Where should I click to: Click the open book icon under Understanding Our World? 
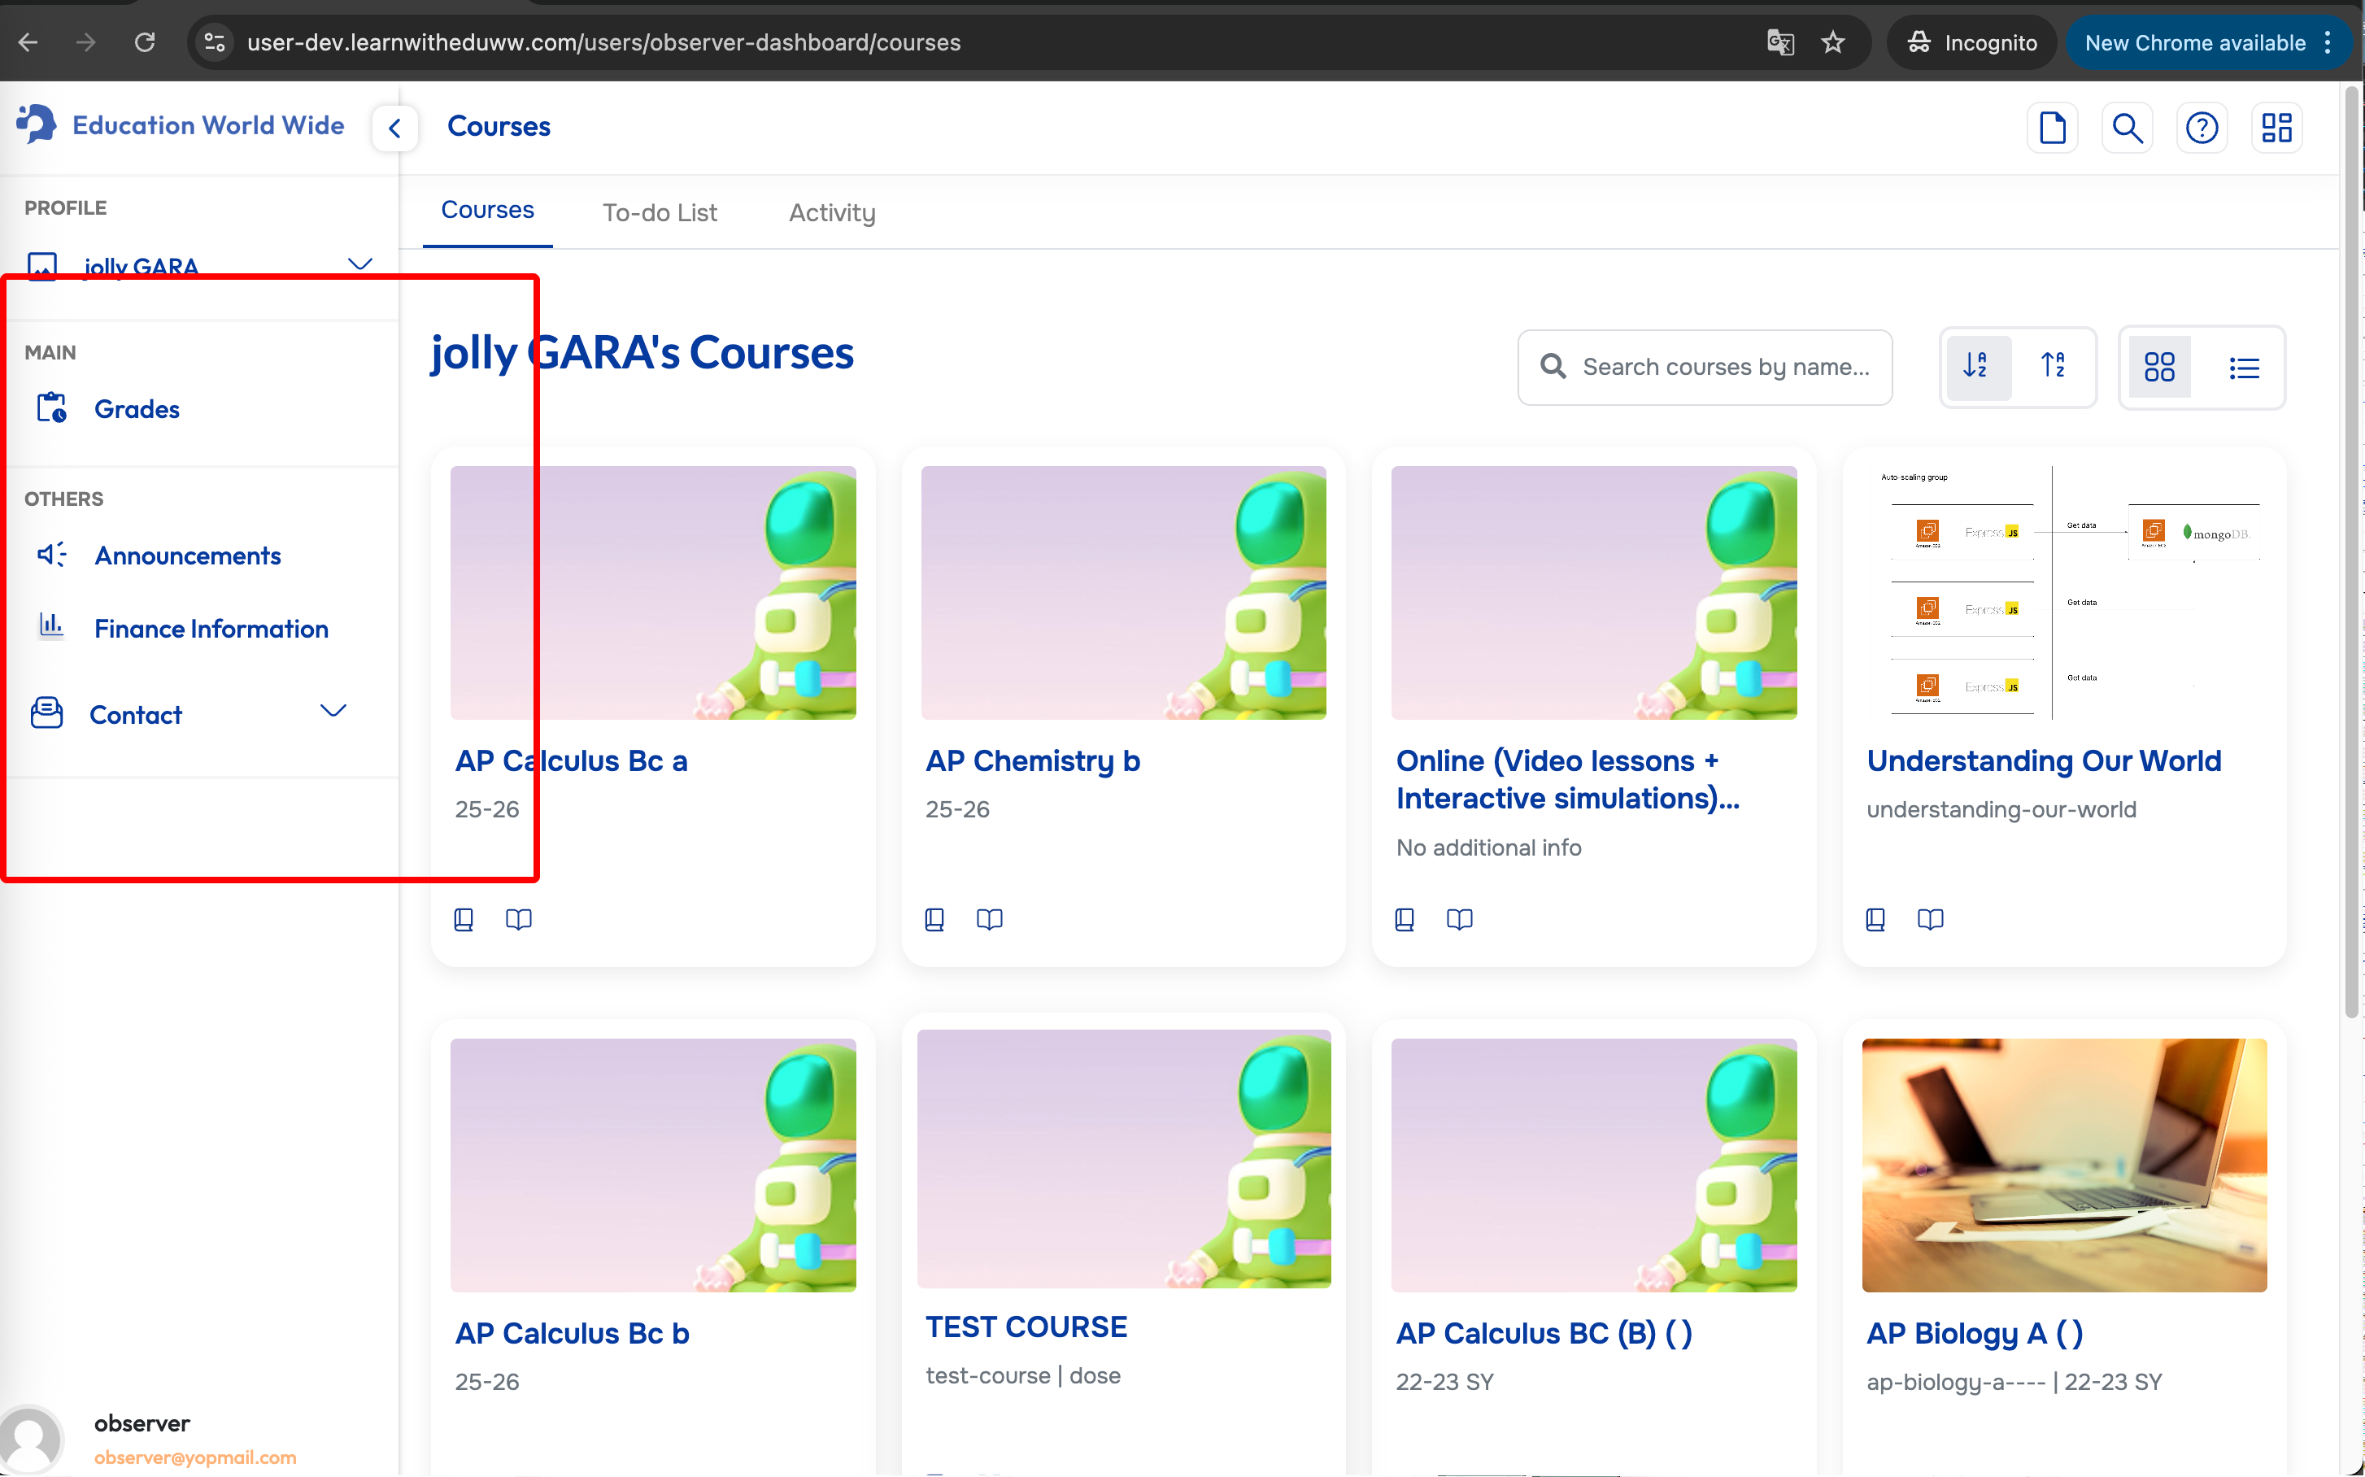click(x=1930, y=919)
